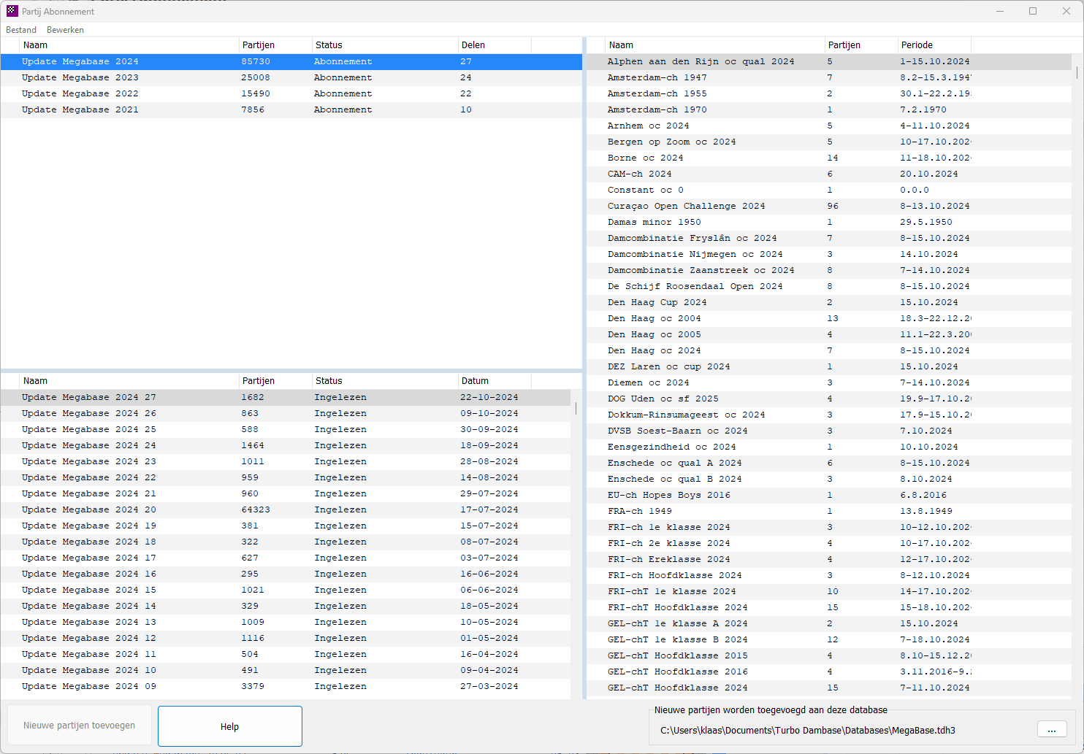
Task: Select DOG Uden oc sf 2025
Action: 829,399
